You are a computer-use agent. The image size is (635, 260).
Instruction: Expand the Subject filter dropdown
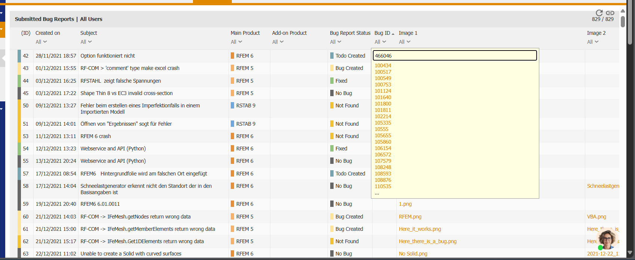[x=86, y=42]
